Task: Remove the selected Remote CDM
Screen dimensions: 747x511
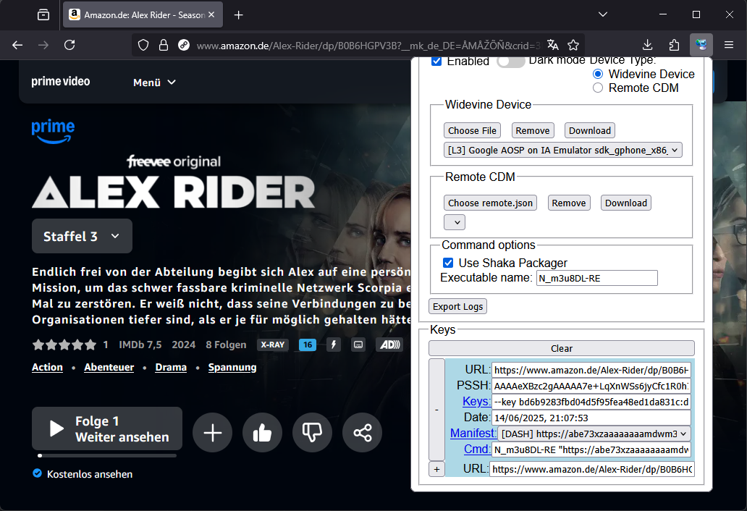Action: pyautogui.click(x=569, y=203)
